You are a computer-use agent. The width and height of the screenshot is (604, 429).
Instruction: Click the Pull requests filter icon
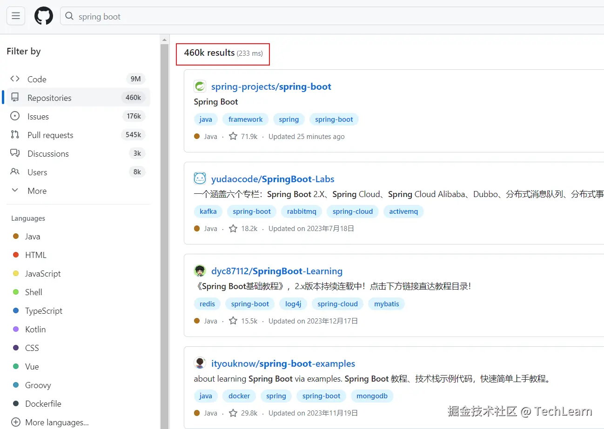pyautogui.click(x=15, y=135)
